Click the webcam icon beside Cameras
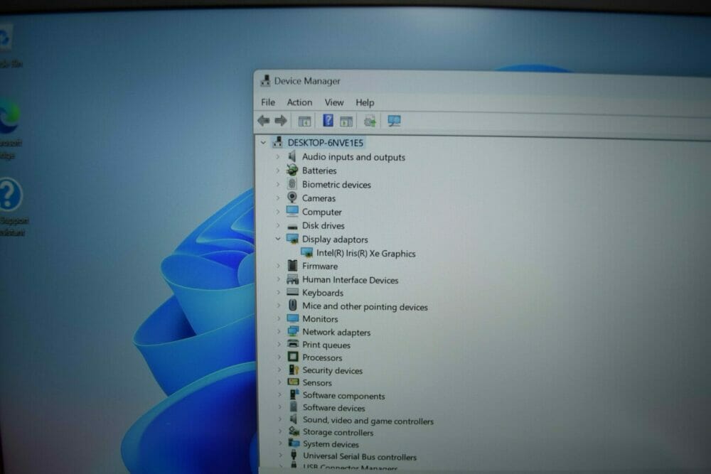 pyautogui.click(x=292, y=198)
